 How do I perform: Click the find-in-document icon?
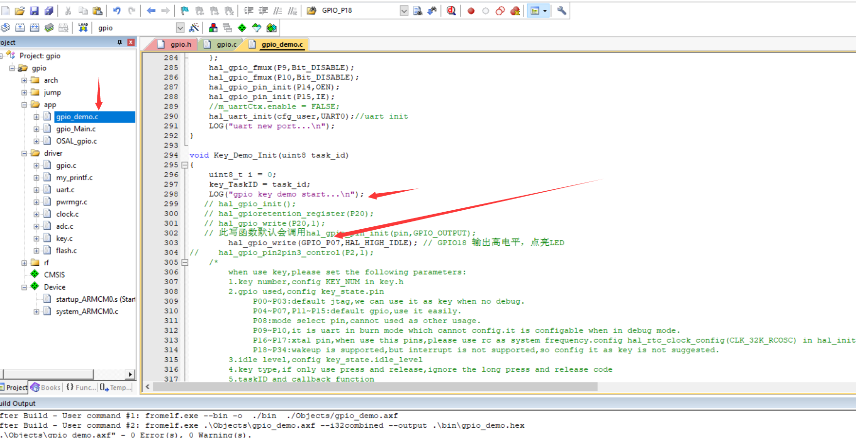pyautogui.click(x=418, y=11)
